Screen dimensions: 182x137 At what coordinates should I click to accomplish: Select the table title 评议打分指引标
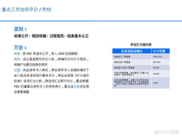pyautogui.click(x=141, y=45)
